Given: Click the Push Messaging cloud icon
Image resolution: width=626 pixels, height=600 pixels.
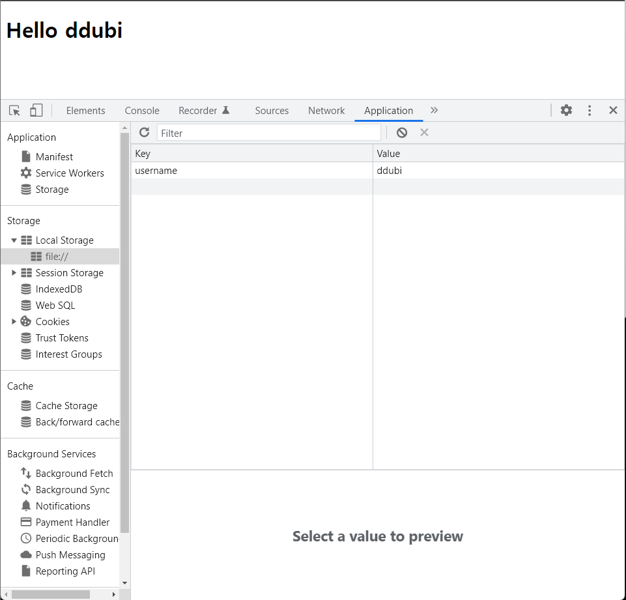Looking at the screenshot, I should pyautogui.click(x=26, y=555).
